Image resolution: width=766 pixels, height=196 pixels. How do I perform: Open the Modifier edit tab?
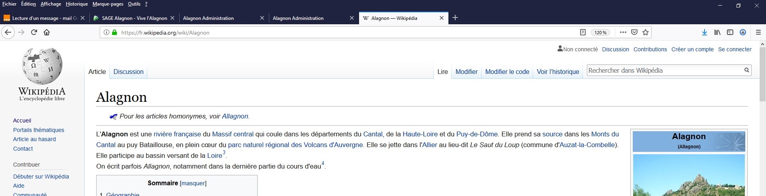coord(466,72)
